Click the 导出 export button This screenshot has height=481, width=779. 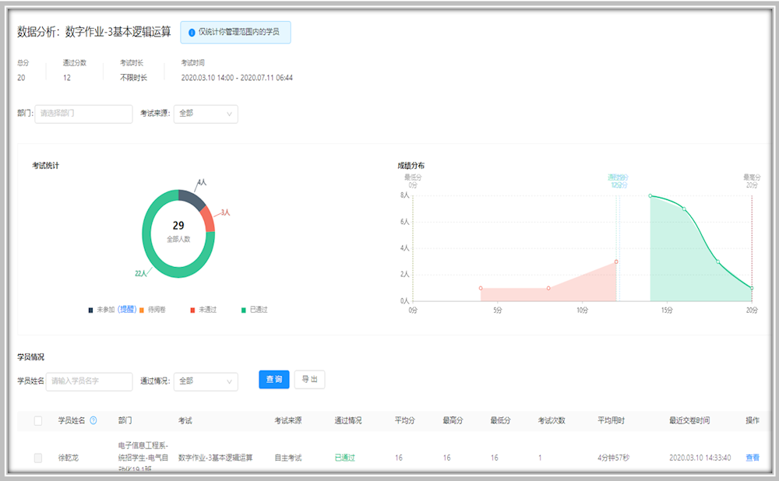click(x=309, y=379)
